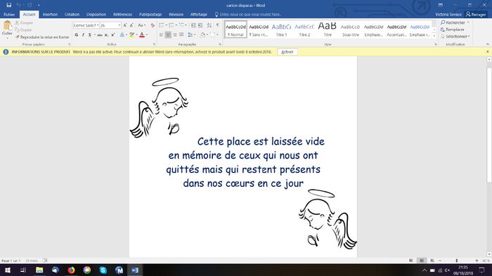
Task: Apply the Titre 1 style
Action: click(281, 29)
